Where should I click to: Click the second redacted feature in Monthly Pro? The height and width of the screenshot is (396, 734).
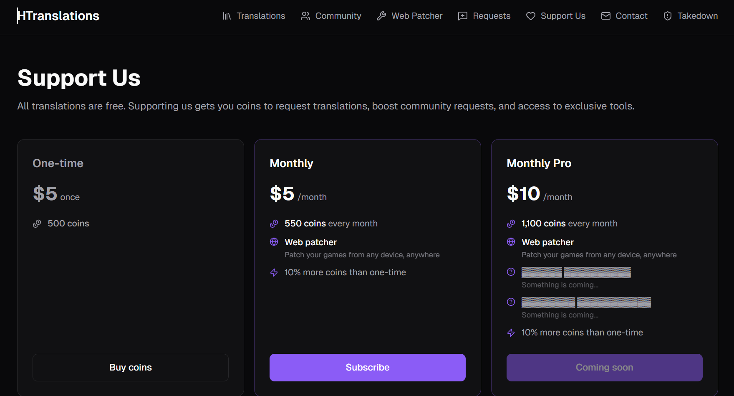coord(586,302)
